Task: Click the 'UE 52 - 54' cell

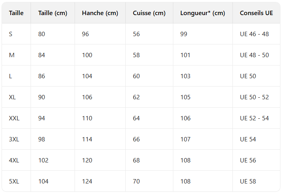Action: tap(254, 118)
